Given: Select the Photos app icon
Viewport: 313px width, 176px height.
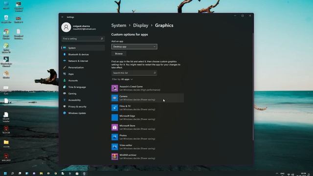Looking at the screenshot, I should click(x=114, y=137).
